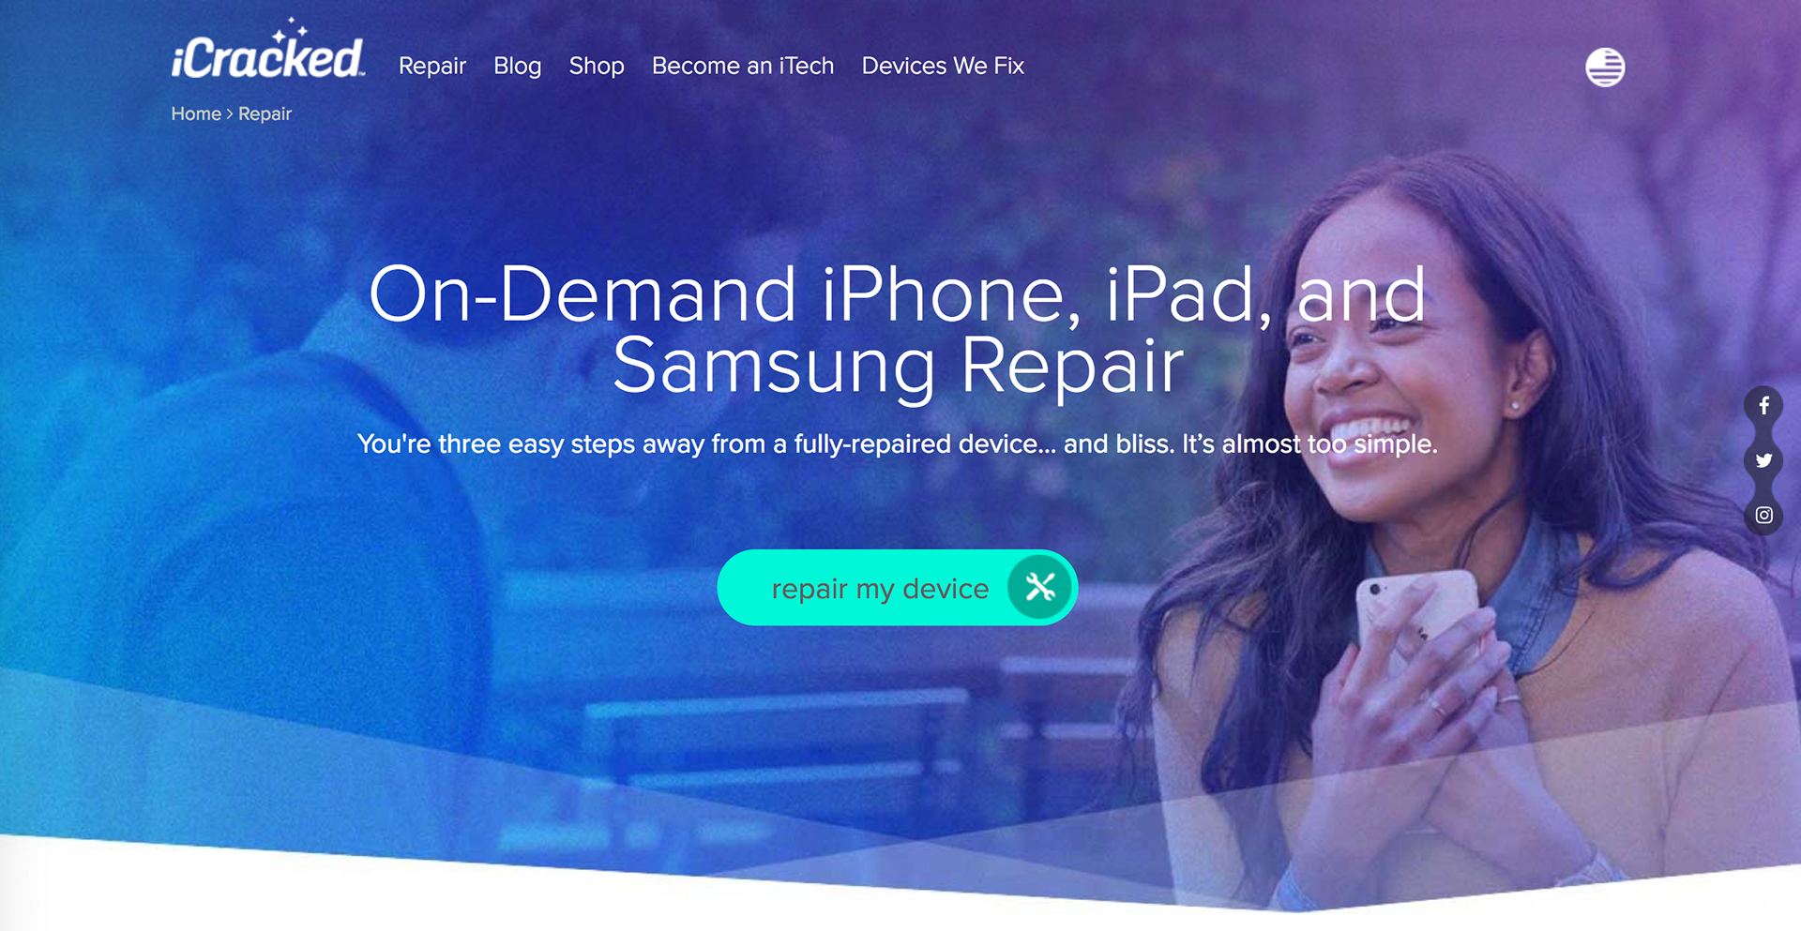Open the Repair menu item
This screenshot has height=931, width=1801.
(432, 66)
